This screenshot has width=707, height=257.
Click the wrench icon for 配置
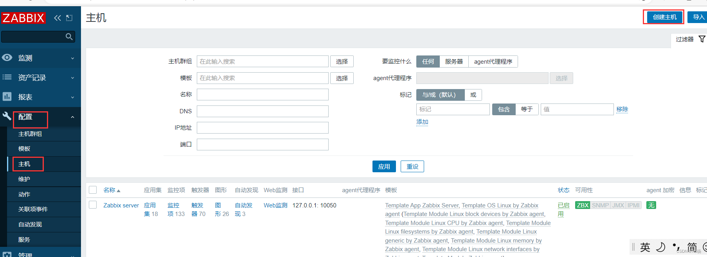(x=7, y=116)
